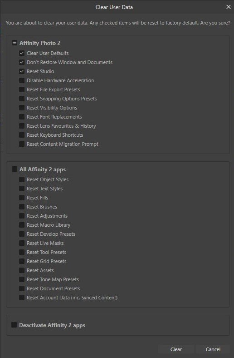
Task: Enable Disable Hardware Acceleration checkbox
Action: (x=22, y=80)
